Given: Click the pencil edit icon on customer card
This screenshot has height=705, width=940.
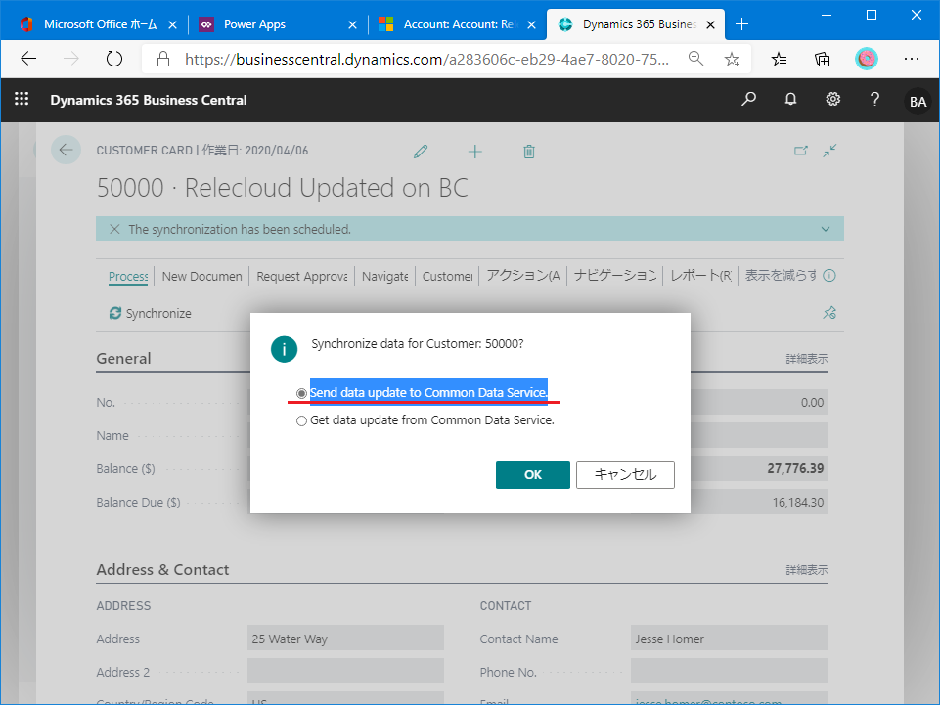Looking at the screenshot, I should [x=421, y=151].
